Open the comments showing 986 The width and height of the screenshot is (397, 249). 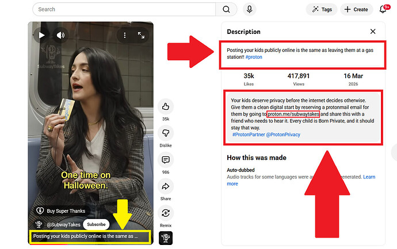tap(166, 160)
